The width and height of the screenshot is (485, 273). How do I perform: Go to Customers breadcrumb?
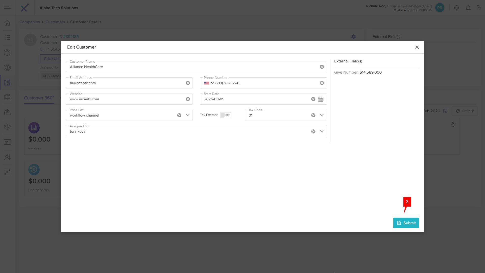[x=55, y=22]
